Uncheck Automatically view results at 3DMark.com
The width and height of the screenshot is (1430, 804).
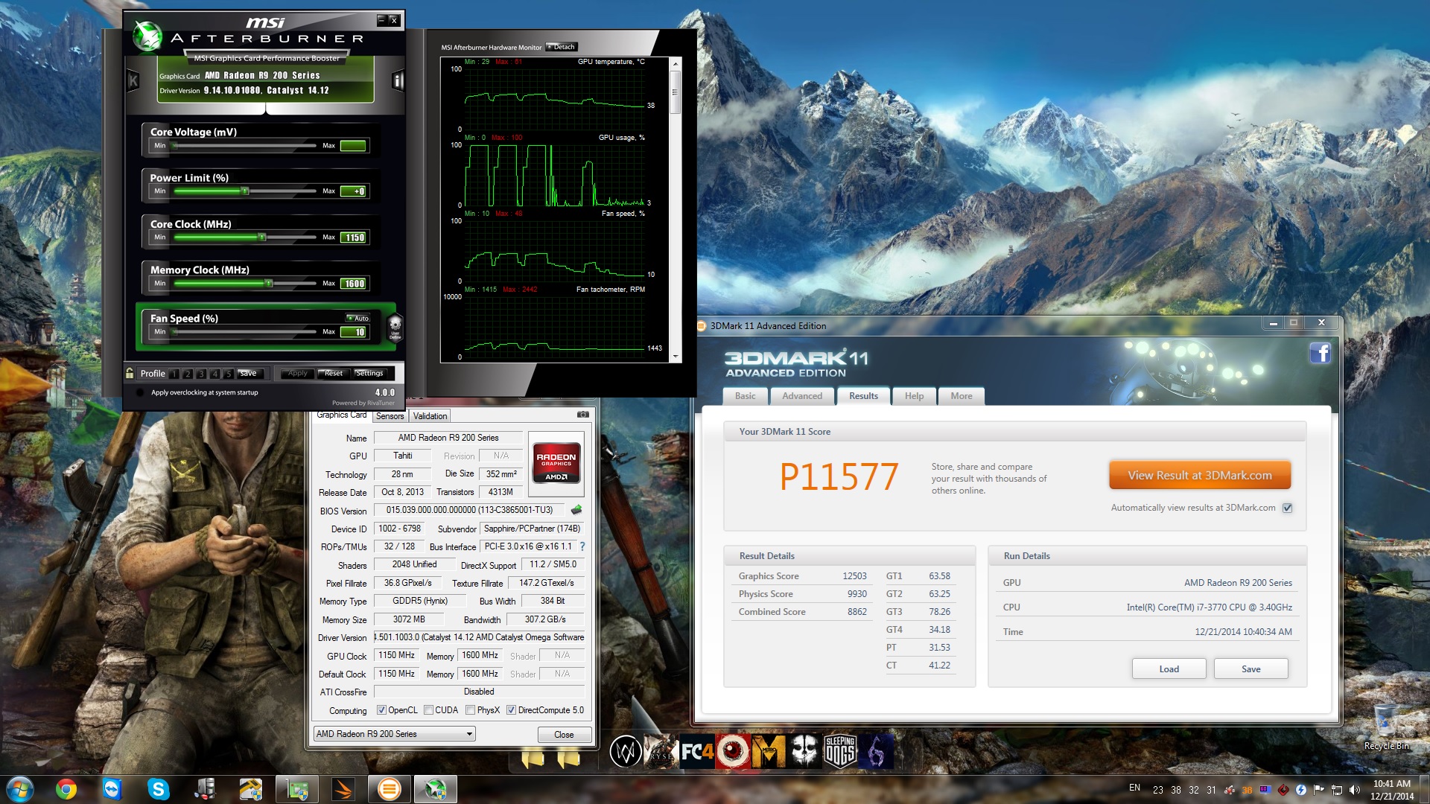tap(1287, 508)
